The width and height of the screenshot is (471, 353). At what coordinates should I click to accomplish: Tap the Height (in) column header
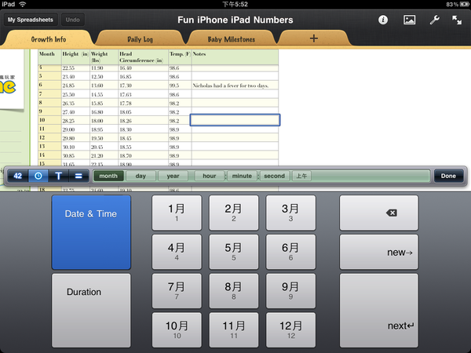(75, 57)
